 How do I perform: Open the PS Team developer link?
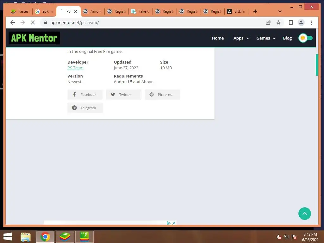(75, 68)
